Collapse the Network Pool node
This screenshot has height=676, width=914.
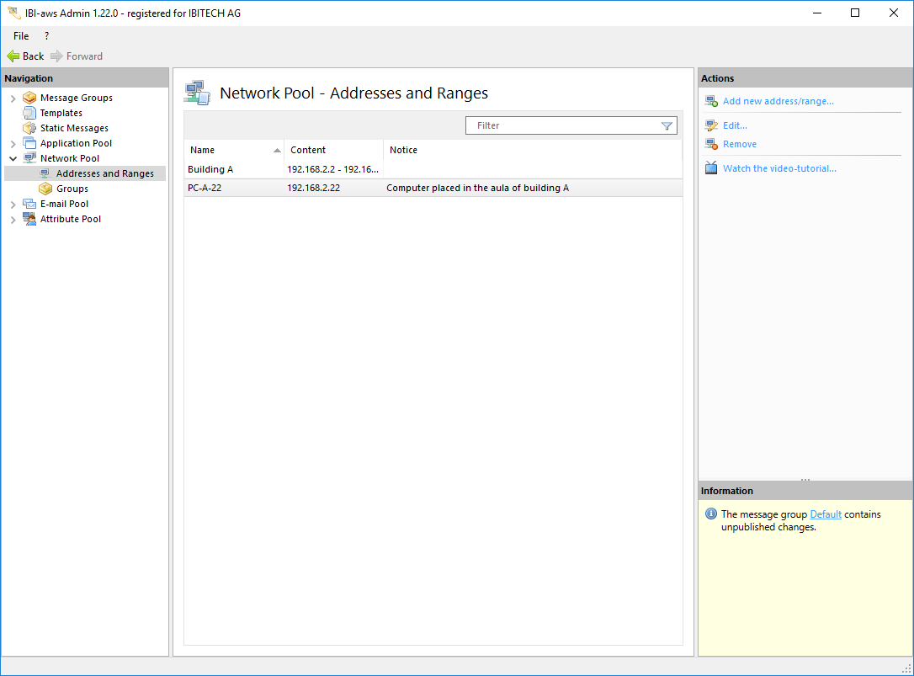point(13,158)
